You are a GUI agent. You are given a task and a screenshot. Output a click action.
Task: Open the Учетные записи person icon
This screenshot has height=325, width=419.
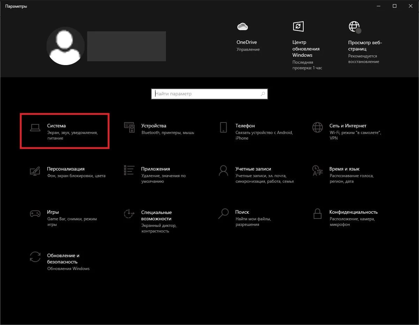coord(223,171)
